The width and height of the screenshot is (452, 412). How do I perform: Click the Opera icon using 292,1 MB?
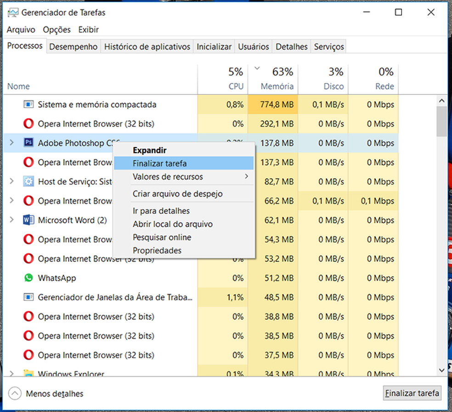pos(28,124)
